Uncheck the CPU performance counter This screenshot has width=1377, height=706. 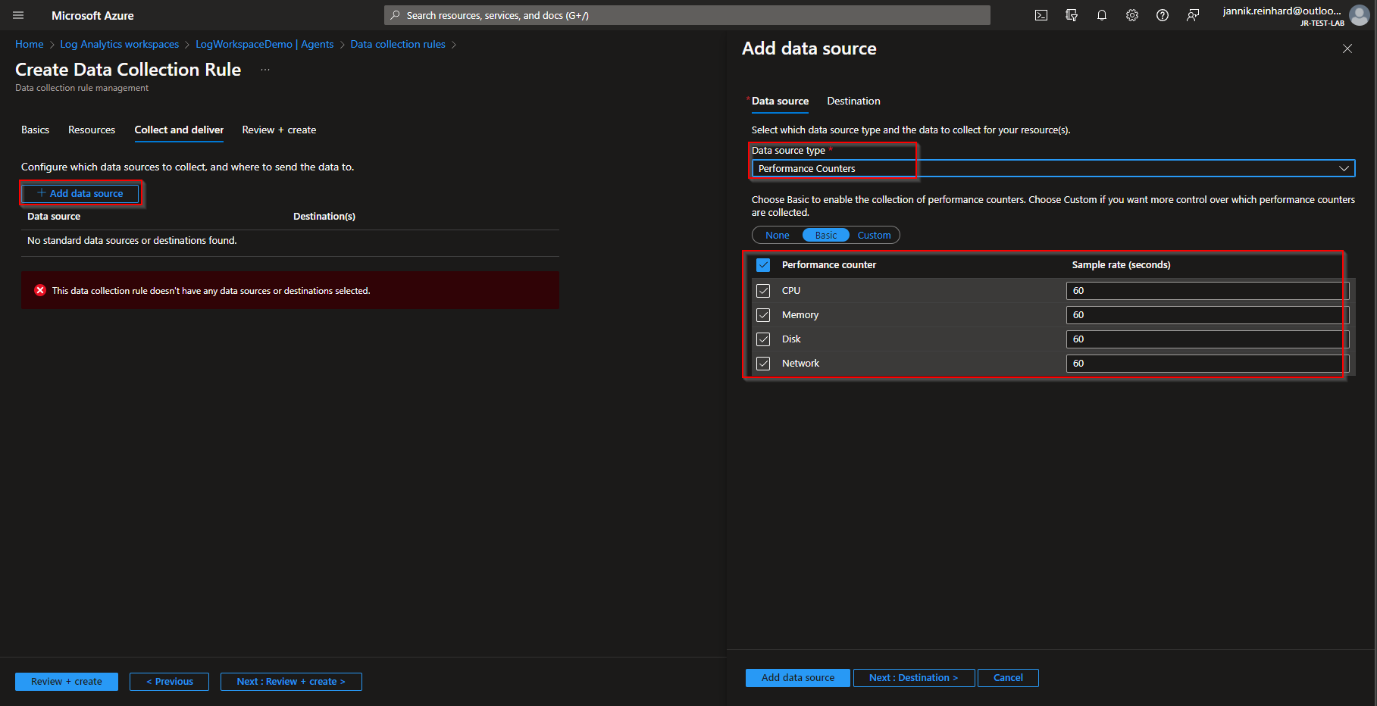coord(763,291)
